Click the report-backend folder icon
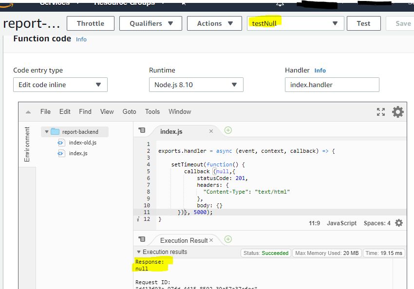The height and width of the screenshot is (289, 414). [x=55, y=131]
